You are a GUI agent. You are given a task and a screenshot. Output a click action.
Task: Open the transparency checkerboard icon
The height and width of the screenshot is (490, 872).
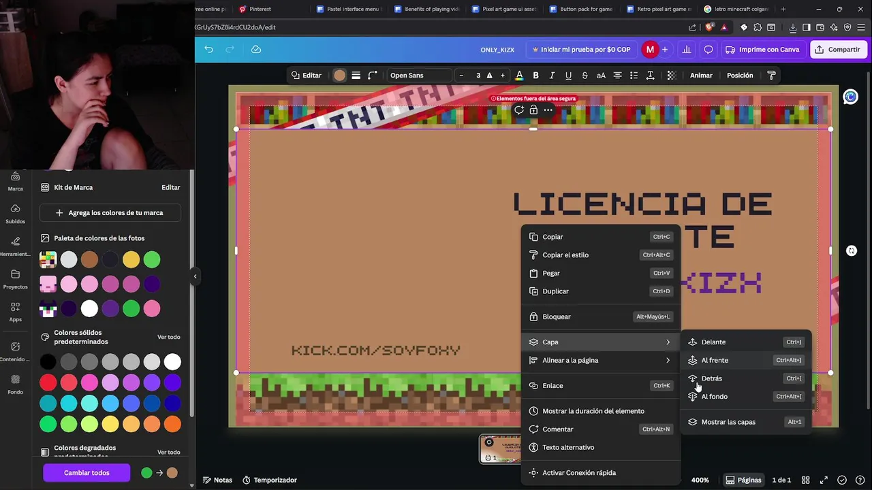click(671, 76)
